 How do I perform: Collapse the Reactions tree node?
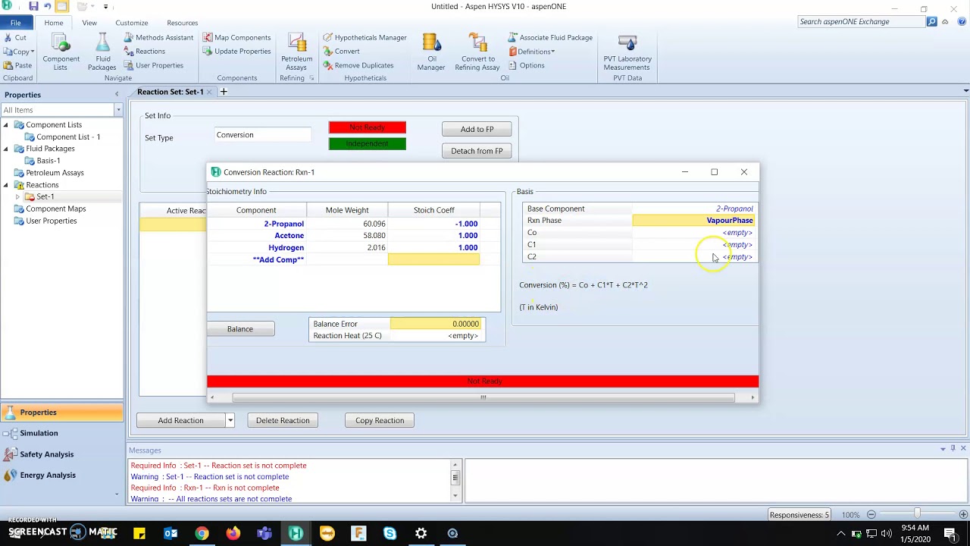tap(6, 185)
